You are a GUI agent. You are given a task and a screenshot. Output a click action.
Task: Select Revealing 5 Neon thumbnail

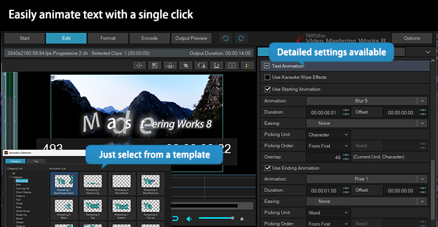(64, 209)
